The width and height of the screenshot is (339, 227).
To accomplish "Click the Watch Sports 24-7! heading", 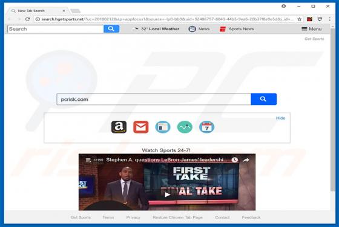I will pos(166,150).
